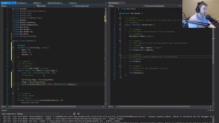Screen dimensions: 219x123
Task: Collapse the model representation summary comment
Action: [x=120, y=29]
